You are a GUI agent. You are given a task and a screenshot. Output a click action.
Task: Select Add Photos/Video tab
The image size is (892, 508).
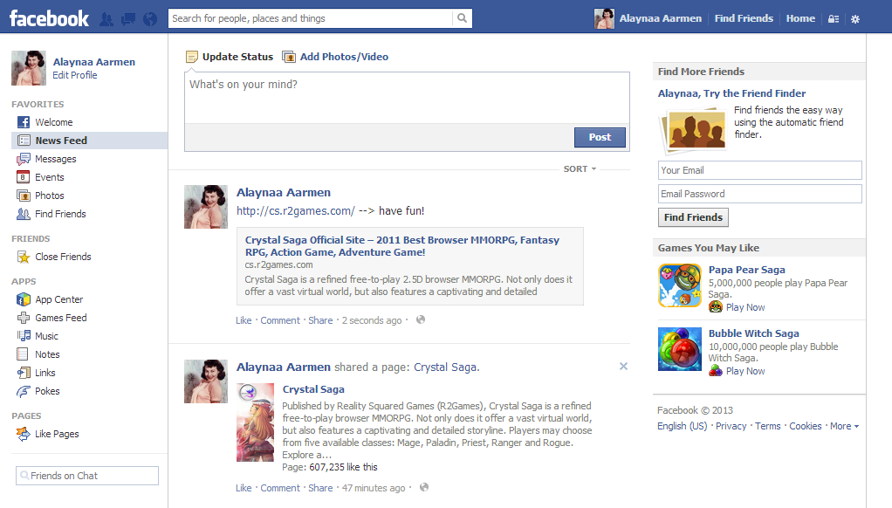tap(335, 57)
